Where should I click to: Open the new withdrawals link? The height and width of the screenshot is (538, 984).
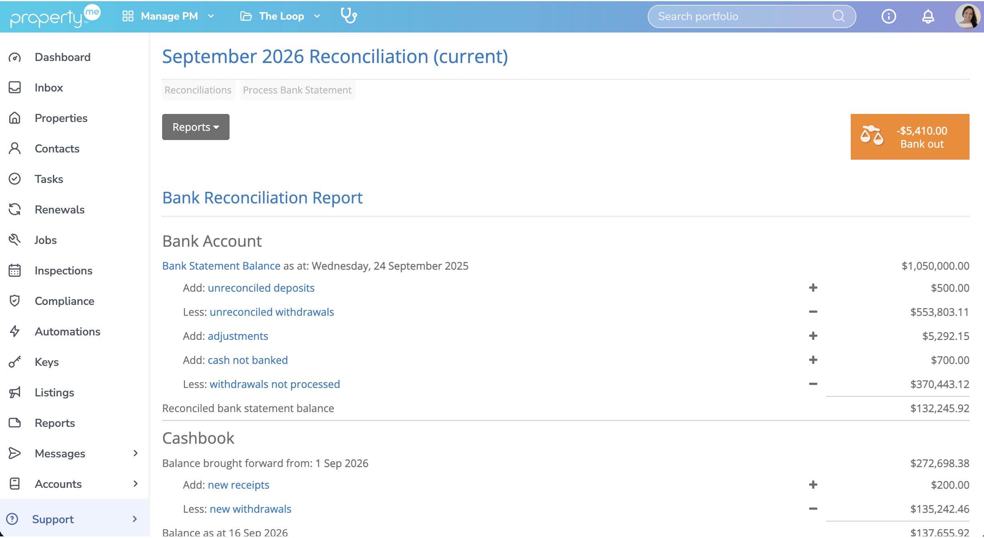tap(250, 509)
